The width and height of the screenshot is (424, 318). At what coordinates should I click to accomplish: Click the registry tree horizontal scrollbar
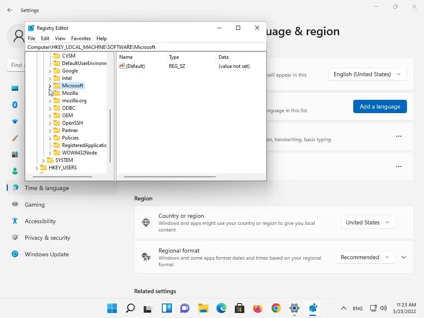(x=62, y=177)
